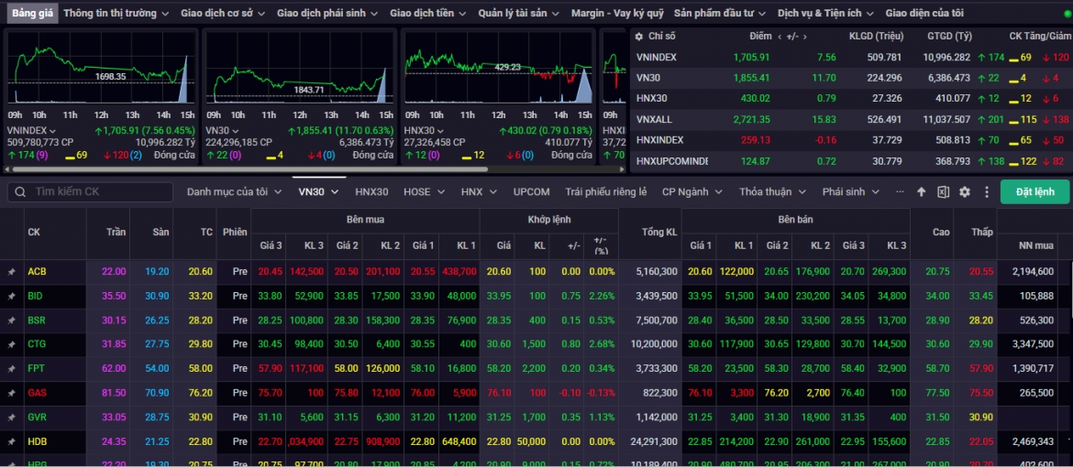Viewport: 1073px width, 467px height.
Task: Focus the Tìm kiếm CK search field
Action: 90,192
